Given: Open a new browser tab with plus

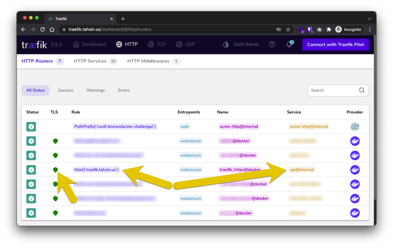Looking at the screenshot, I should [123, 19].
